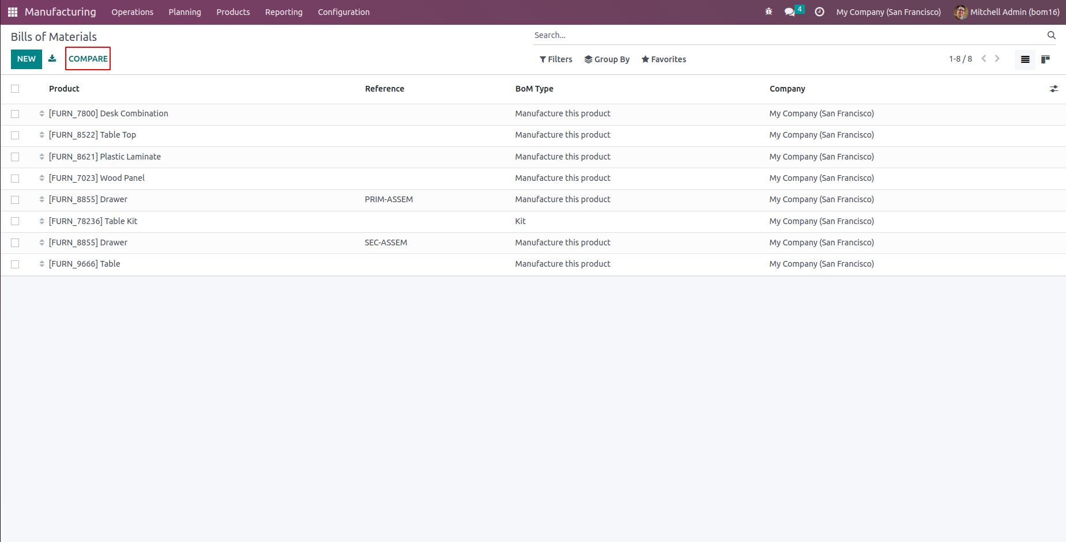Image resolution: width=1066 pixels, height=542 pixels.
Task: Click the SEC-ASSEM reference cell
Action: 386,242
